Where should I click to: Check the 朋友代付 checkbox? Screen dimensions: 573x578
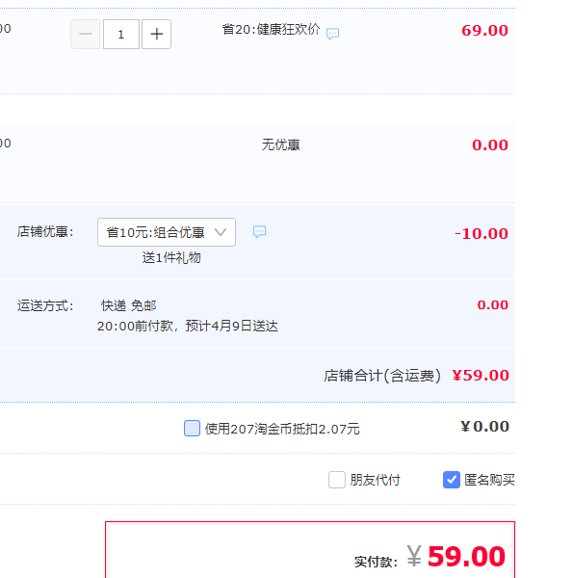(x=337, y=480)
